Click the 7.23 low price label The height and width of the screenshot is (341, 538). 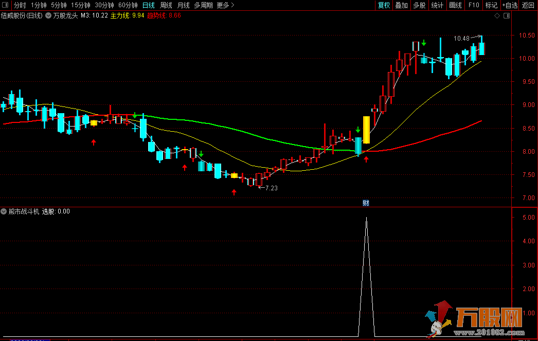point(272,188)
